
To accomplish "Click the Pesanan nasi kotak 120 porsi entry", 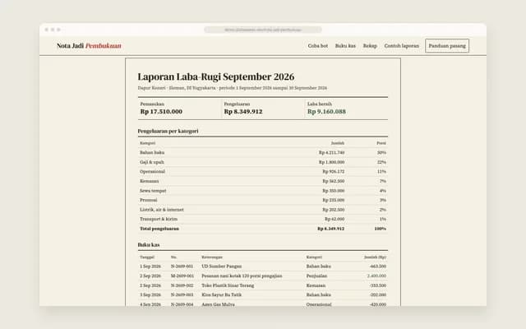I will [242, 276].
